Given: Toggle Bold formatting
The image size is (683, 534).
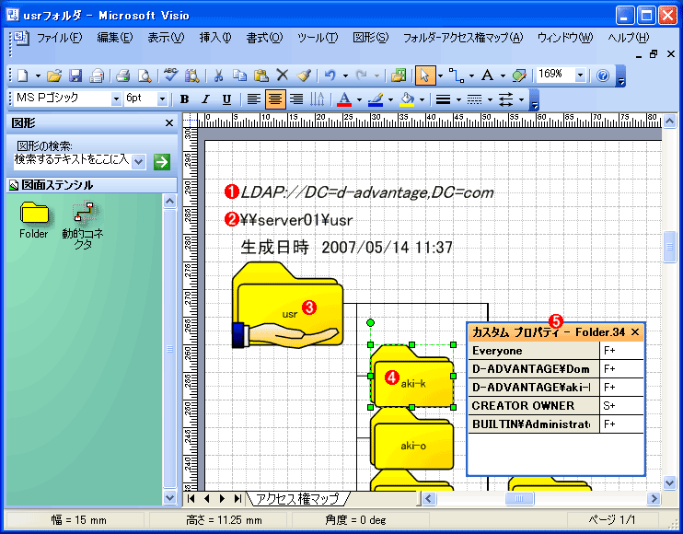Looking at the screenshot, I should [184, 99].
